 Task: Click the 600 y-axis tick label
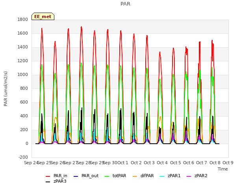(x=24, y=102)
